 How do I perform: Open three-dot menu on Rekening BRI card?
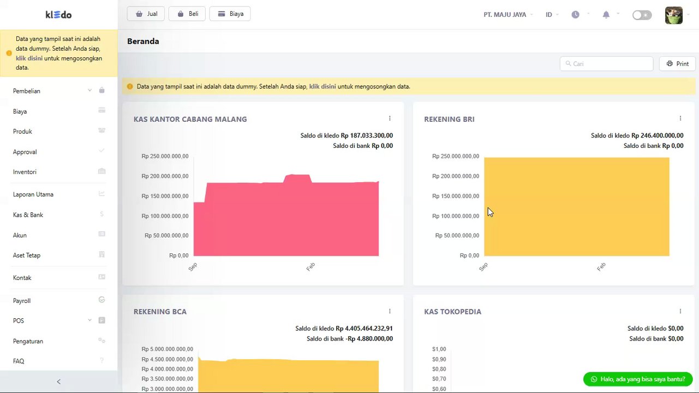click(x=680, y=118)
